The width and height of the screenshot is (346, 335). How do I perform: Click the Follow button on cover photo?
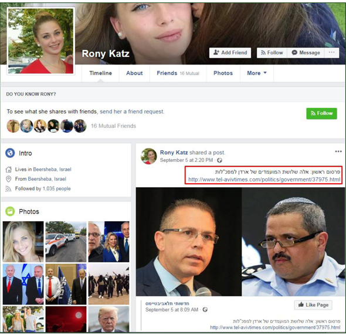point(272,53)
